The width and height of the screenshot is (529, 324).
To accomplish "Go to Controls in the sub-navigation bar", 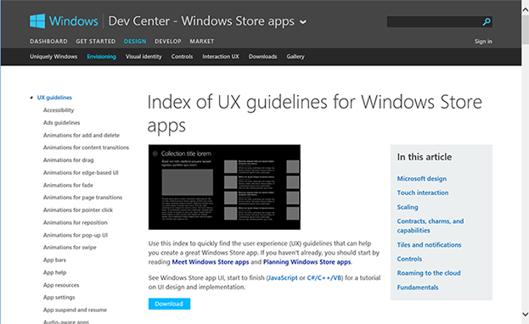I will pyautogui.click(x=182, y=57).
